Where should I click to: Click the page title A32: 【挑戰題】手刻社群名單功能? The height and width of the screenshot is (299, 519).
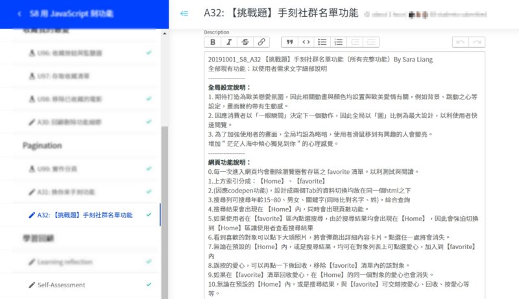coord(281,13)
